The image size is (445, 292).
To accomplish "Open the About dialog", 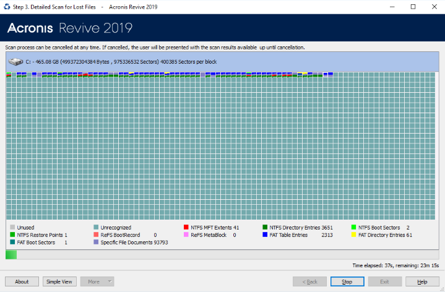I will (22, 281).
